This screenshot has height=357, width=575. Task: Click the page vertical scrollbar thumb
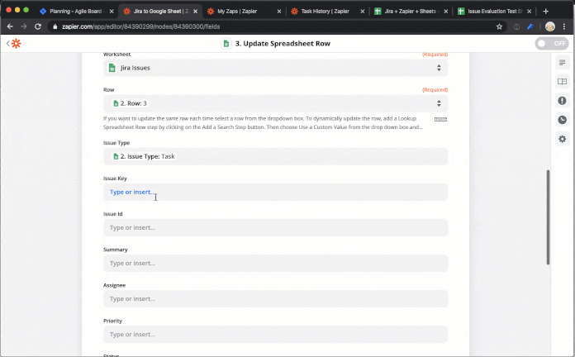(x=549, y=217)
